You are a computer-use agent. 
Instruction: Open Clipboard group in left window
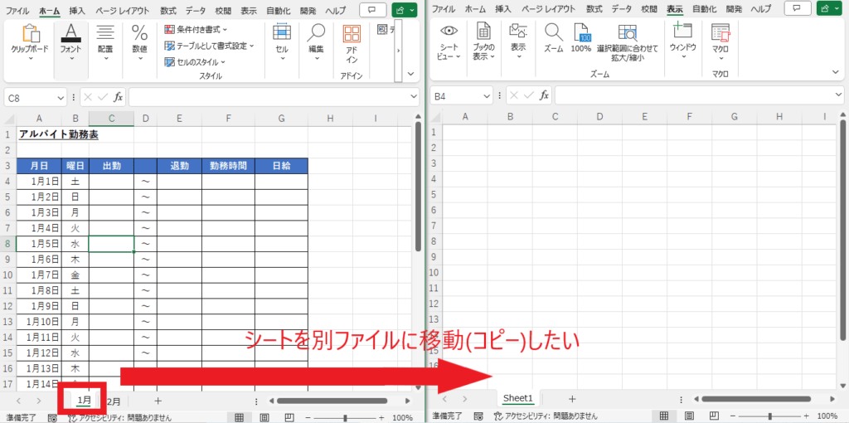30,43
